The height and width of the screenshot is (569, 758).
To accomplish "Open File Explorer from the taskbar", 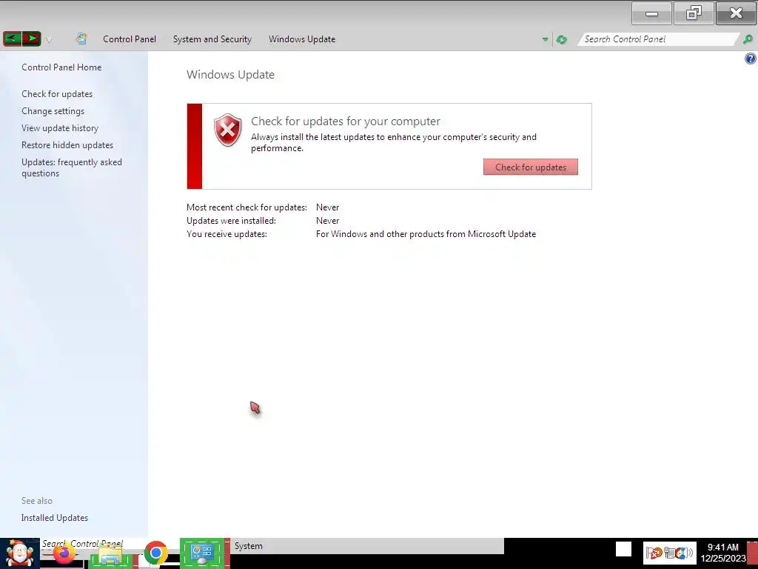I will click(x=110, y=555).
